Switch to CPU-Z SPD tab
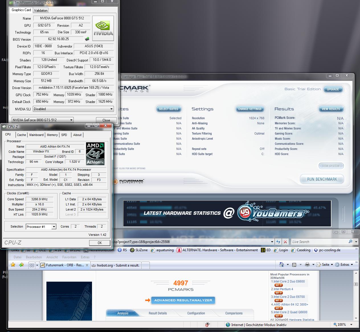 click(64, 135)
